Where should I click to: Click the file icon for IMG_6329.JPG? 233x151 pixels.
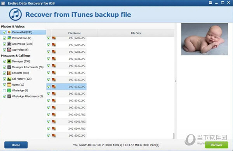point(54,80)
